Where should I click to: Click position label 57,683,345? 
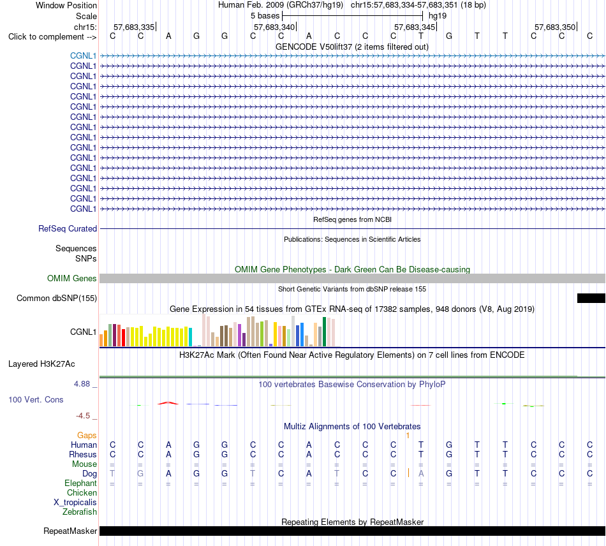(414, 27)
